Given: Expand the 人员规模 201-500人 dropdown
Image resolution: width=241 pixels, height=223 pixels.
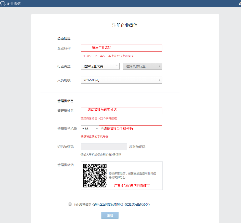Looking at the screenshot, I should [x=121, y=80].
